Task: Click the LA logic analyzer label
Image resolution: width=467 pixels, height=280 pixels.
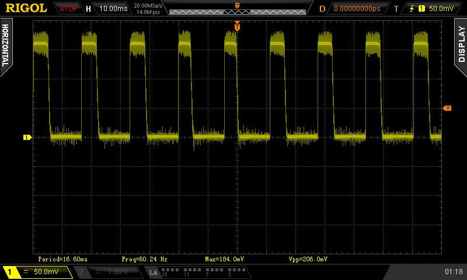Action: pos(154,272)
